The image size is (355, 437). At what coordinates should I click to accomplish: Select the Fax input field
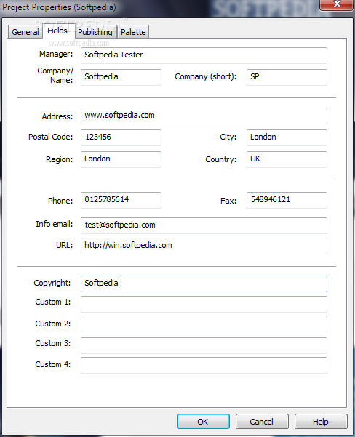(287, 200)
